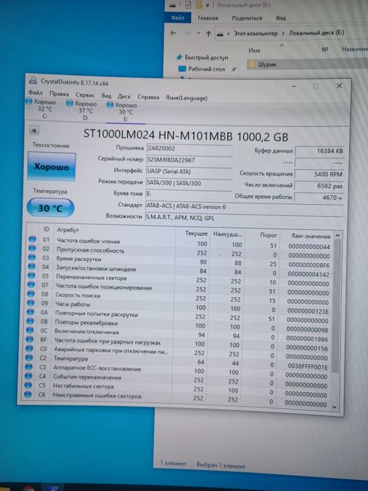368x491 pixels.
Task: Click the serial number field S2SMJ9BDA22967
Action: tap(189, 161)
